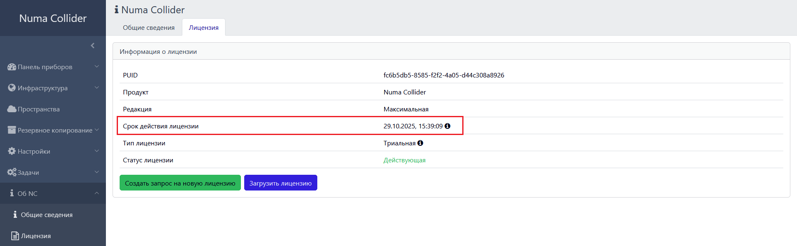Click the info icon next to license expiry date

click(447, 126)
